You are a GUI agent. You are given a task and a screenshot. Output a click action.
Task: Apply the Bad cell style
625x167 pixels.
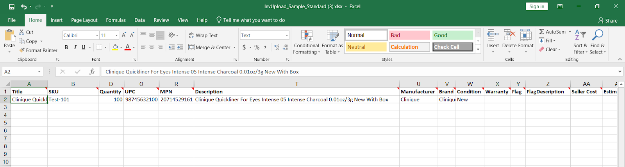tap(409, 35)
